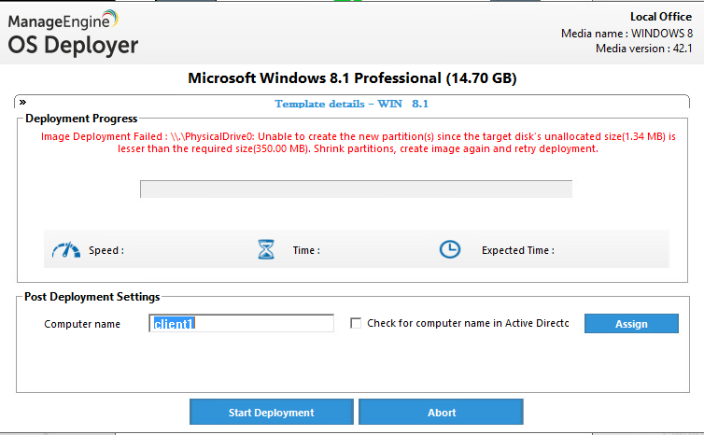Click the hourglass Time icon
This screenshot has width=704, height=435.
[266, 249]
